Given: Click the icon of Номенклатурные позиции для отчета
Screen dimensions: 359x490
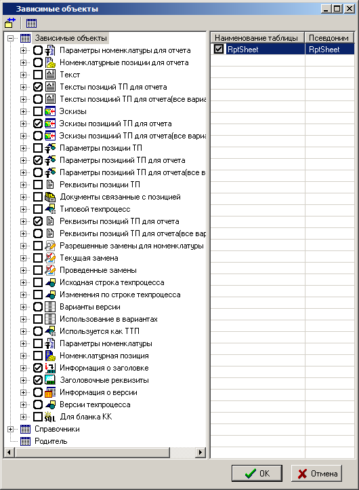Looking at the screenshot, I should tap(50, 62).
